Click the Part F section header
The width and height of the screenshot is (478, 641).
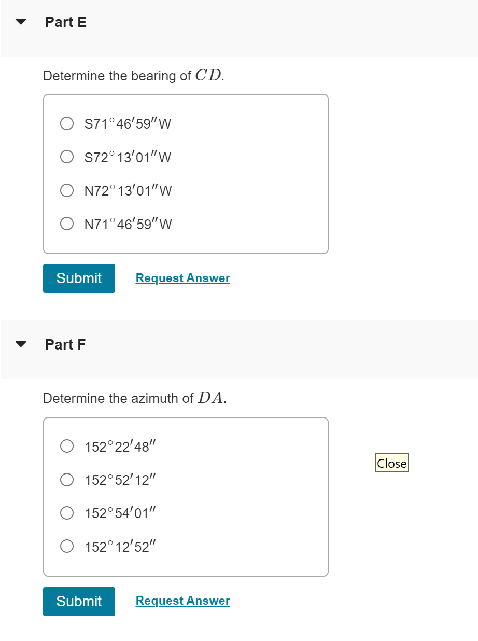click(65, 344)
